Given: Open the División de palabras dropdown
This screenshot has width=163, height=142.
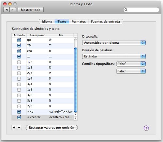Looking at the screenshot, I should tap(114, 56).
